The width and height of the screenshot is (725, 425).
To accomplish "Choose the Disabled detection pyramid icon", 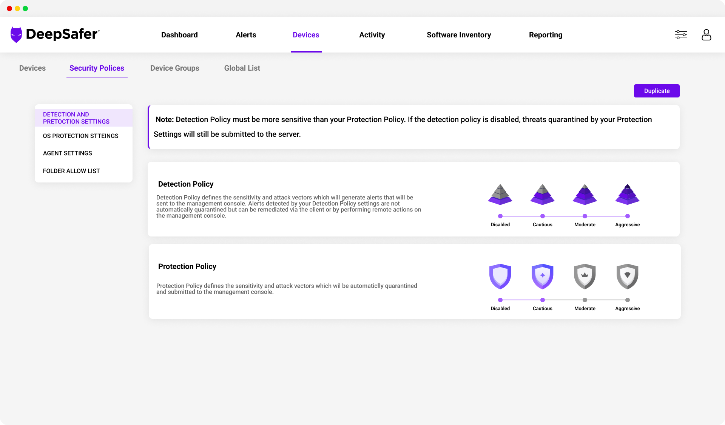I will (500, 195).
